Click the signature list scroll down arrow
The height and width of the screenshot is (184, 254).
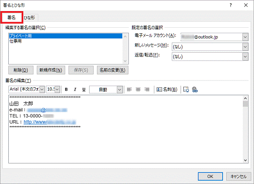(125, 61)
